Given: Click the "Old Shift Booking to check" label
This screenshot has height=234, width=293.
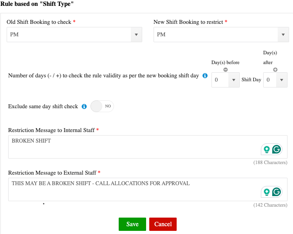Looking at the screenshot, I should pyautogui.click(x=39, y=22).
